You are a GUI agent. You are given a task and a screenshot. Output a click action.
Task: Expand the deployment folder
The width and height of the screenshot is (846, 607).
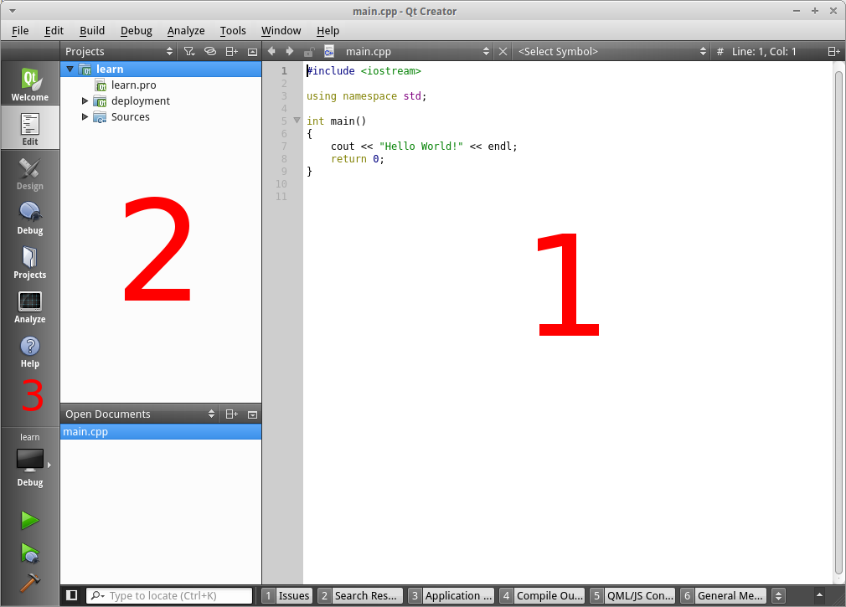(85, 101)
